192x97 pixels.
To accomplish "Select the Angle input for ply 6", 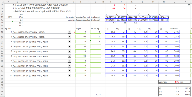I will click(81, 56).
